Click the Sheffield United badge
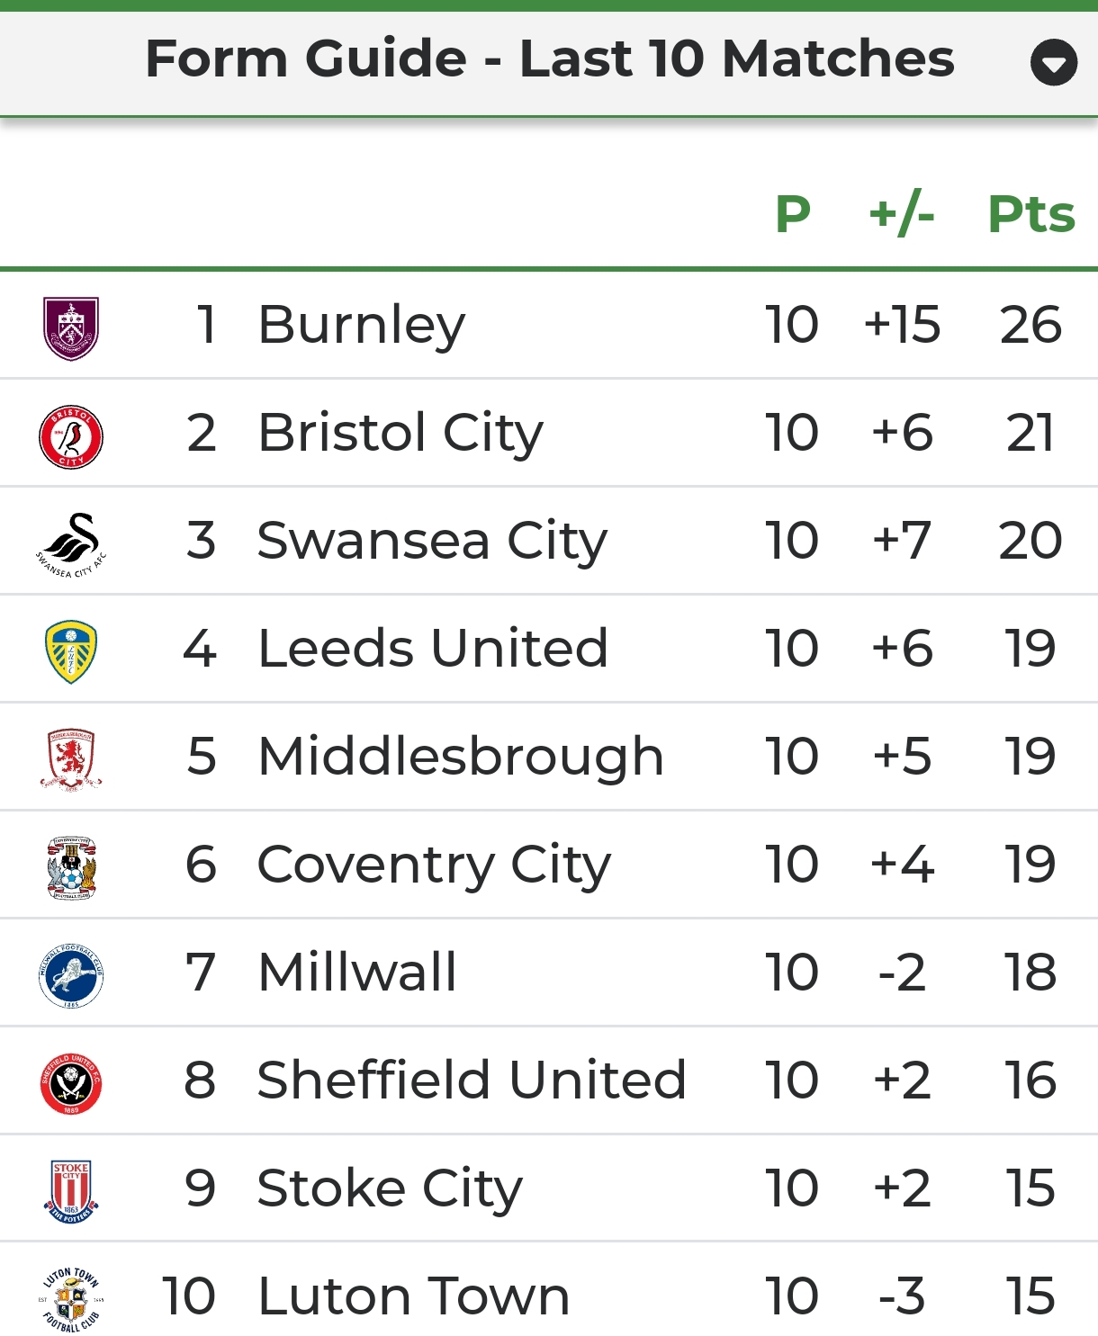This screenshot has width=1098, height=1336. pos(71,1083)
